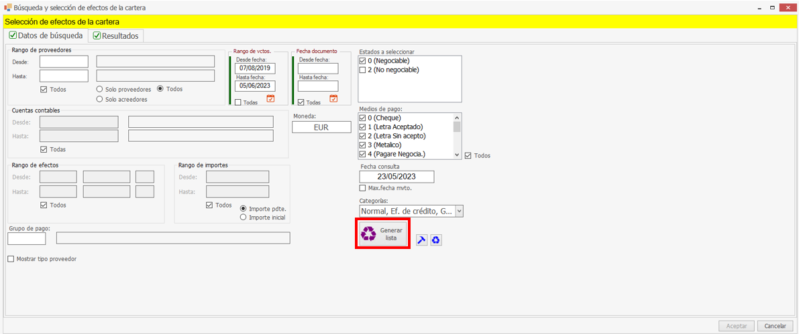
Task: Toggle Max.fecha mvto. checkbox
Action: pos(363,188)
